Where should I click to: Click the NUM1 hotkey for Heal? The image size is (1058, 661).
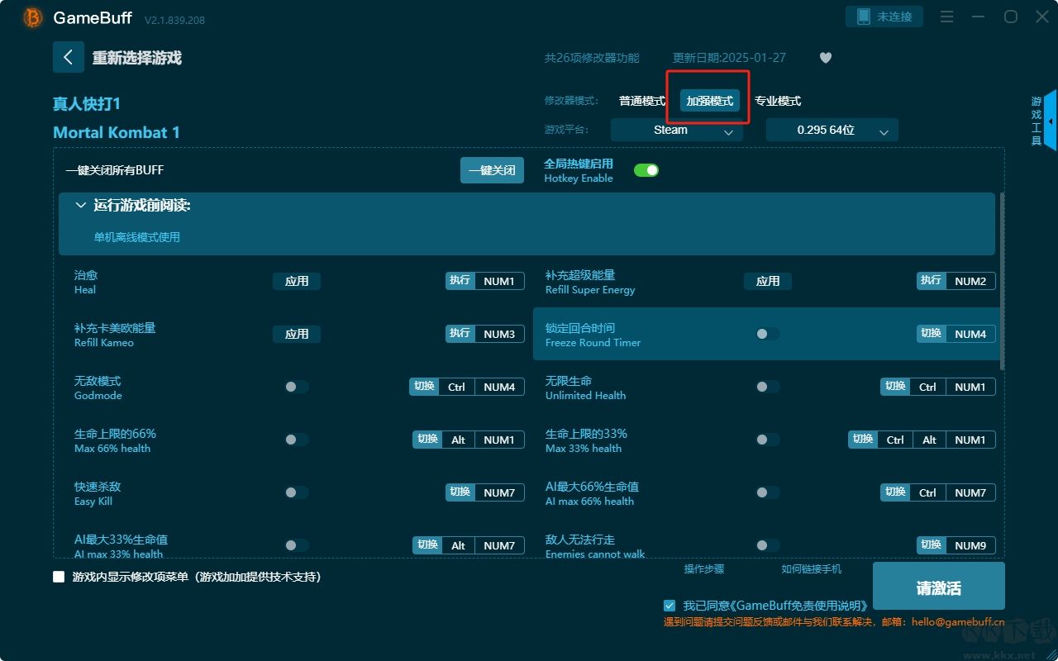click(498, 281)
